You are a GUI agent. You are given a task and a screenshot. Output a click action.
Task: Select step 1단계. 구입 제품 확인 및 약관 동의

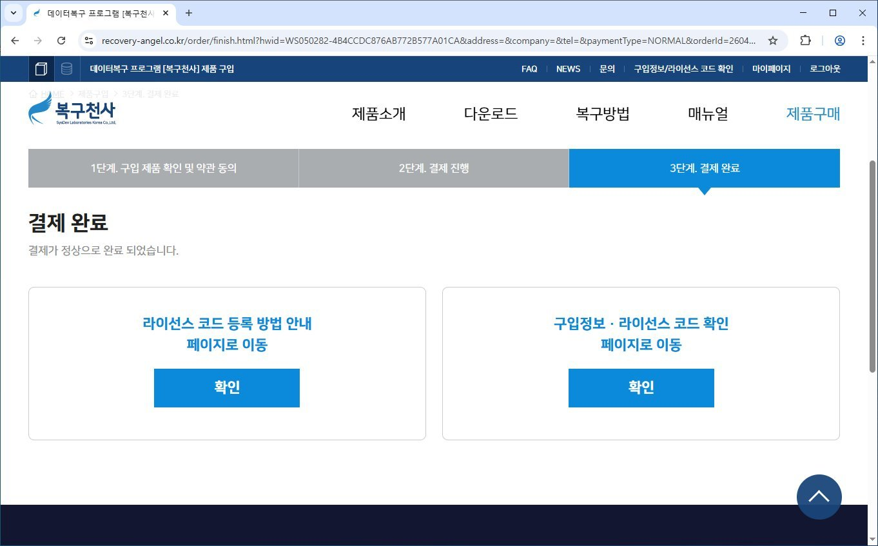[163, 168]
